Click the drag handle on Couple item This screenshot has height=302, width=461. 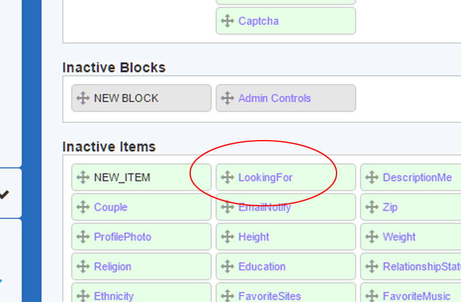tap(82, 207)
